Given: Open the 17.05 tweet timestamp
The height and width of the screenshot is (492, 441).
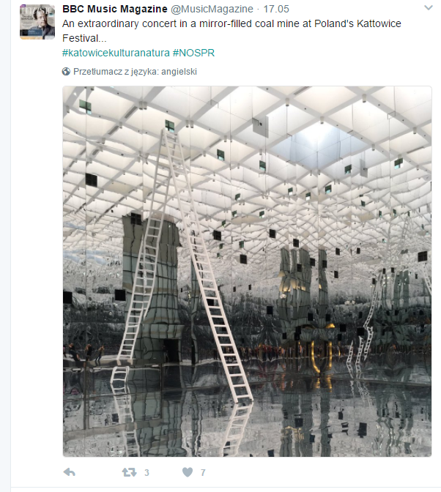Looking at the screenshot, I should pyautogui.click(x=276, y=9).
